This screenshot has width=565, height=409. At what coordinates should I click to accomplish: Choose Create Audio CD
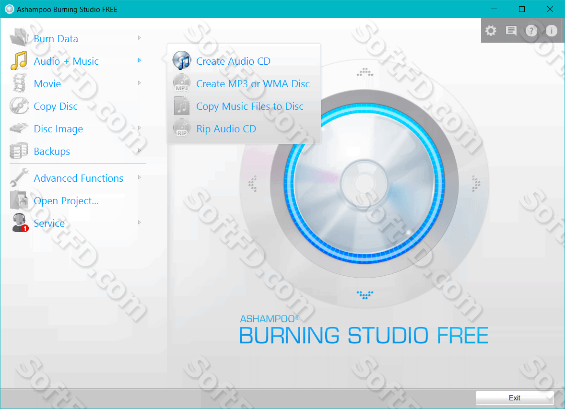[x=233, y=61]
